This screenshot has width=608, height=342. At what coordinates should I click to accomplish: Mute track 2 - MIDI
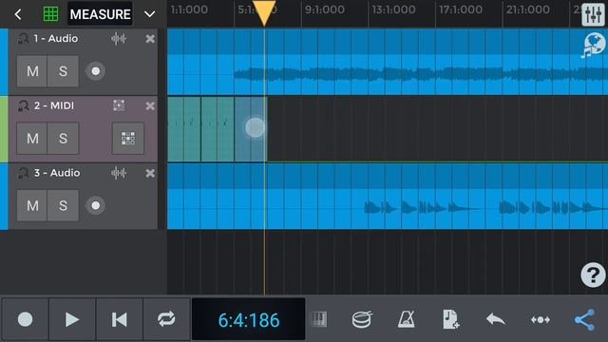tap(32, 138)
